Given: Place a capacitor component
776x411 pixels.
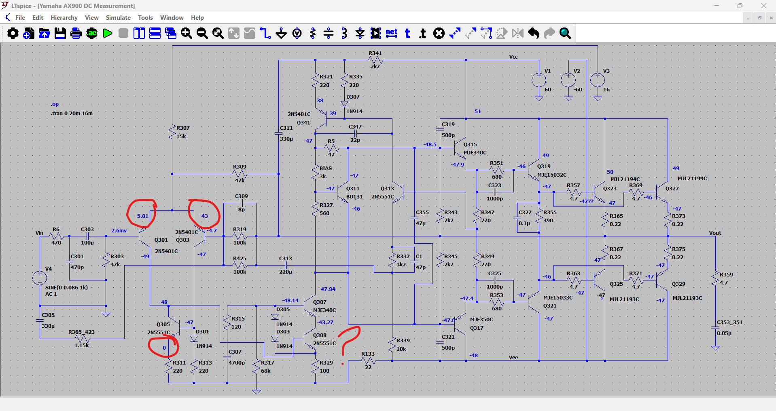Looking at the screenshot, I should pyautogui.click(x=329, y=33).
